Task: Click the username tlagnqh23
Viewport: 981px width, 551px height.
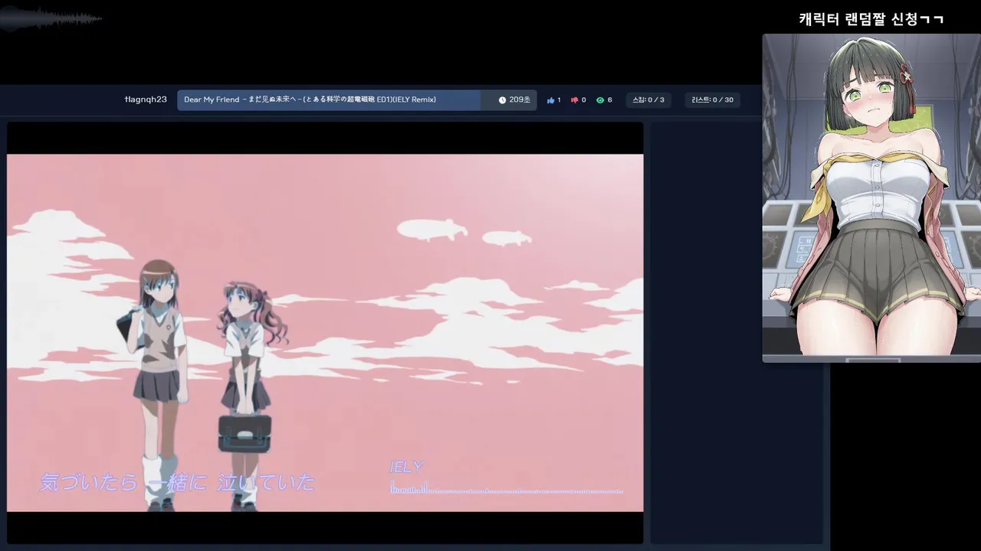Action: (146, 99)
